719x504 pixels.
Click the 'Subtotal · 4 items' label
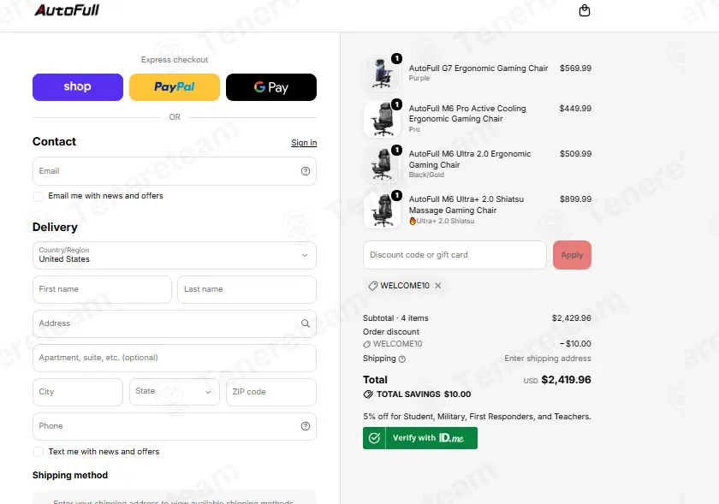395,318
